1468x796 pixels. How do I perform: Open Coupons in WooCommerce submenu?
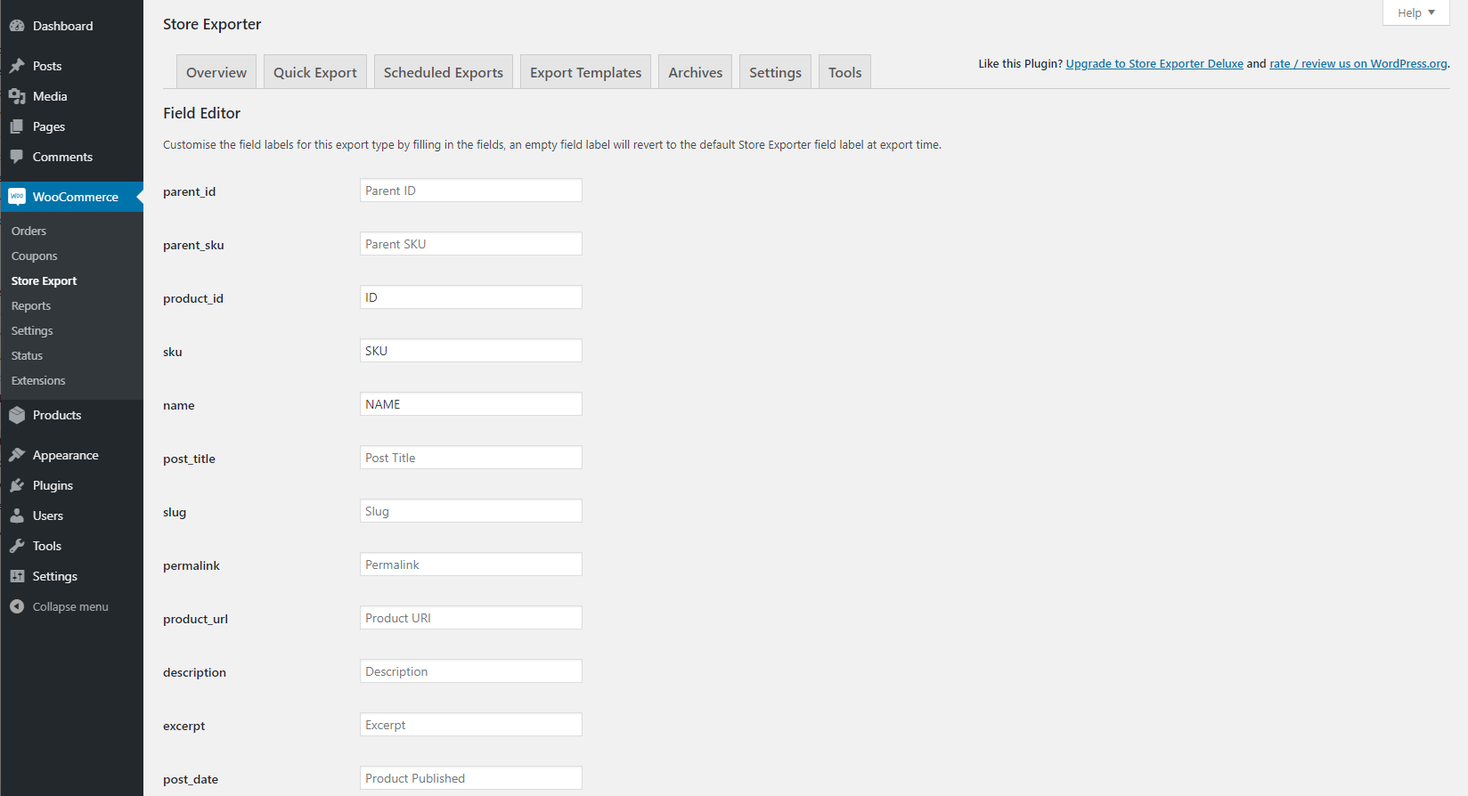tap(34, 256)
